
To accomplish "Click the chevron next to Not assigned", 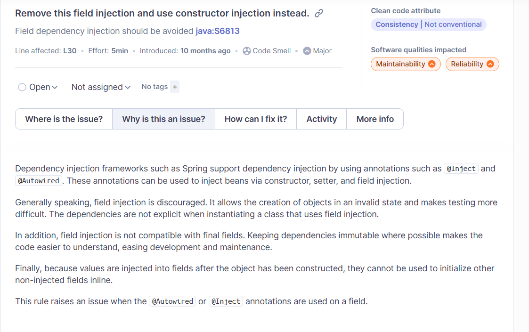I will coord(128,88).
